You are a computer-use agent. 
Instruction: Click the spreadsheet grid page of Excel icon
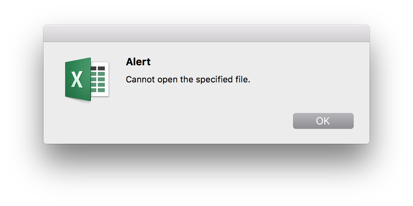pyautogui.click(x=100, y=79)
